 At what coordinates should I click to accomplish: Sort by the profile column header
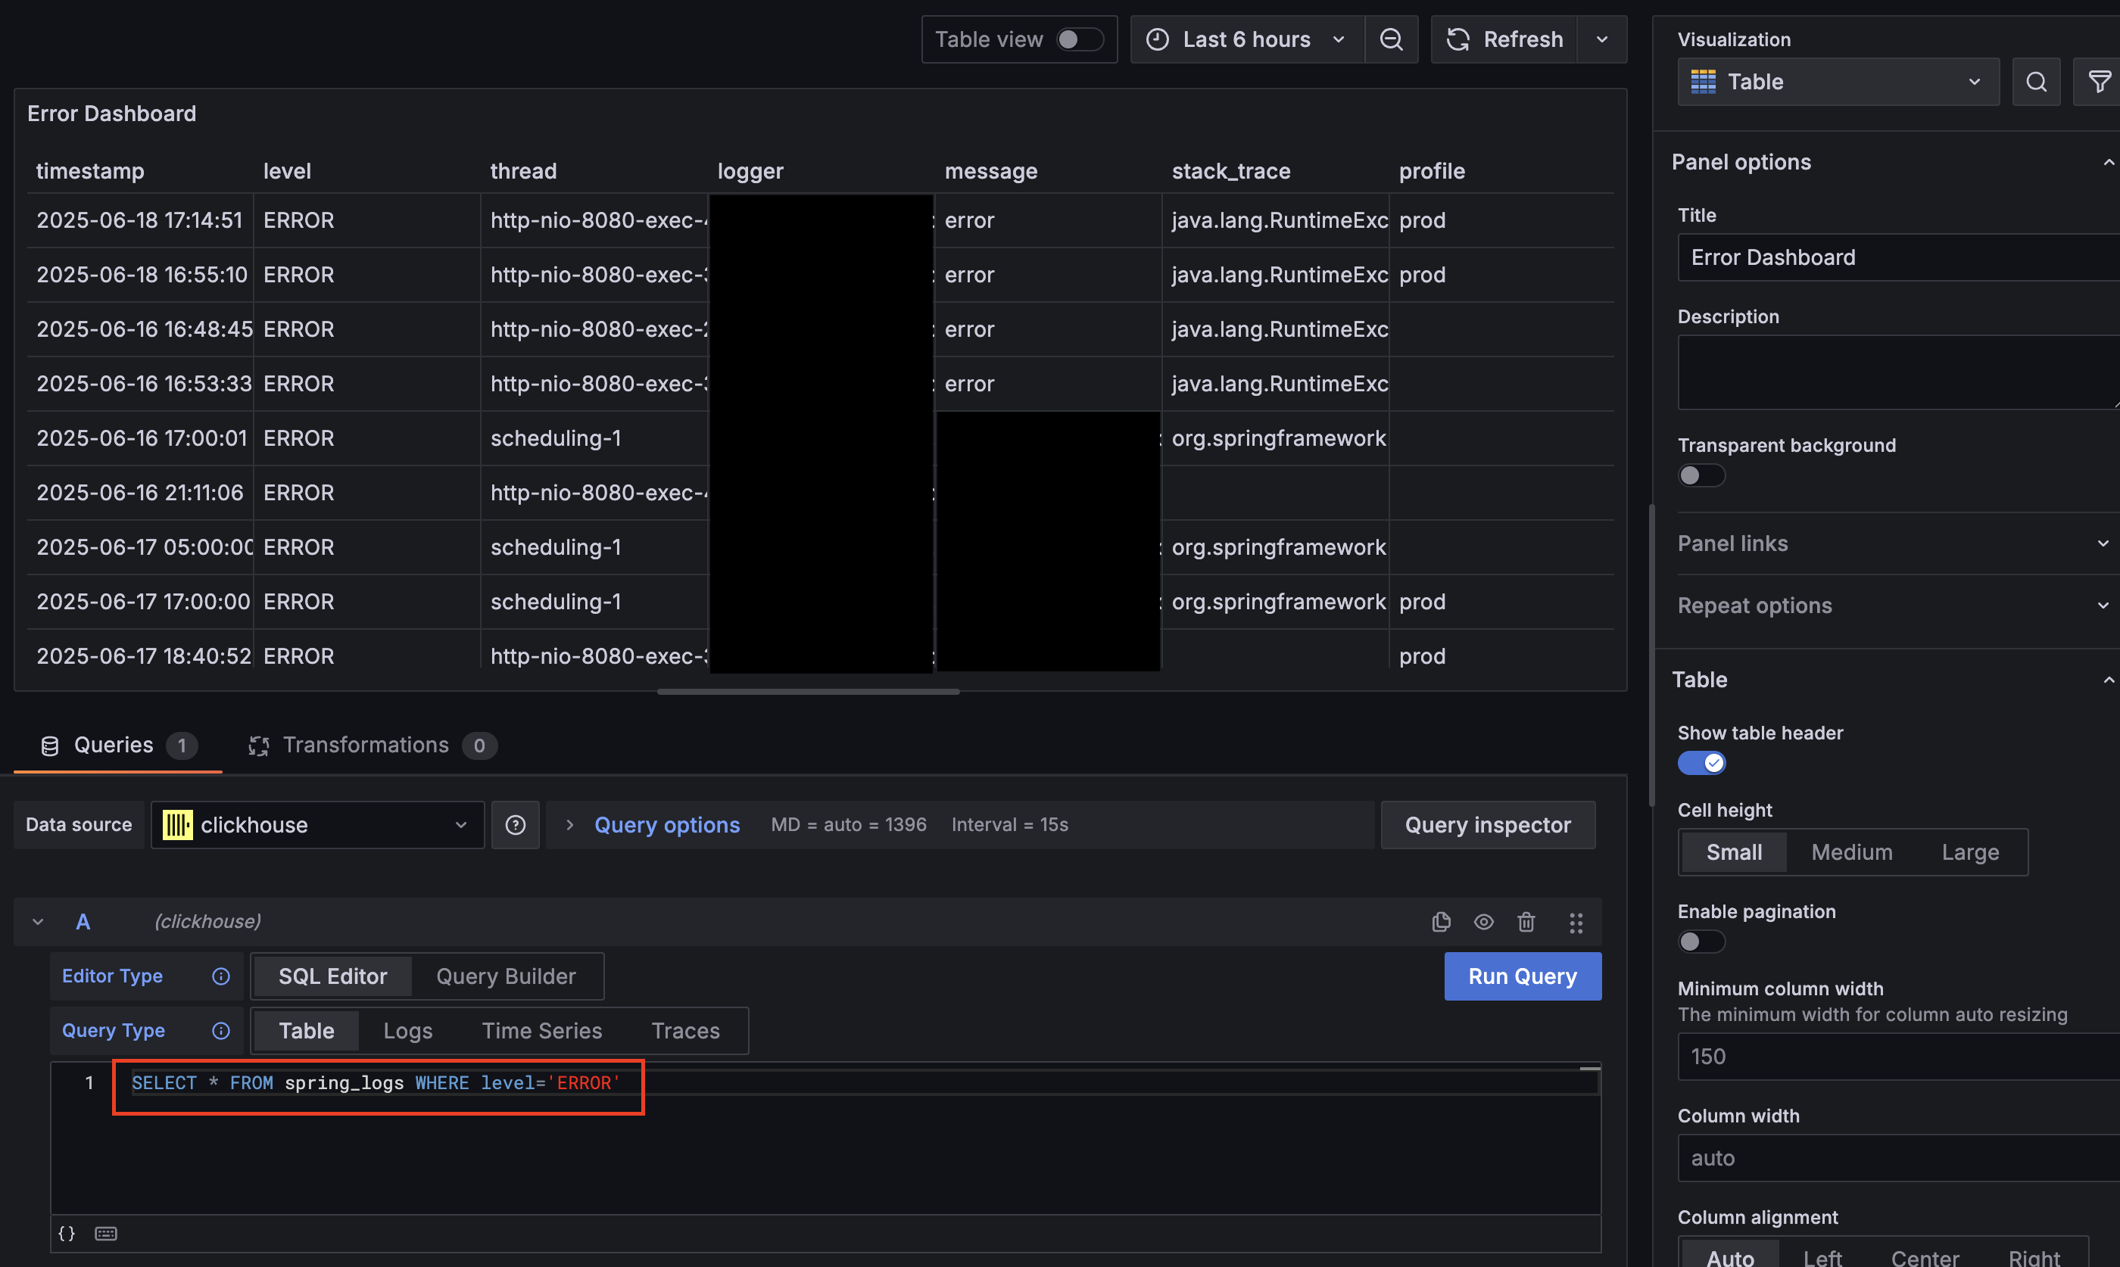coord(1432,171)
